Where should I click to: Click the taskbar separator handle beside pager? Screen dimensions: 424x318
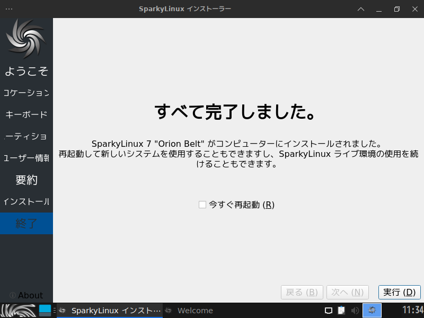(x=55, y=311)
